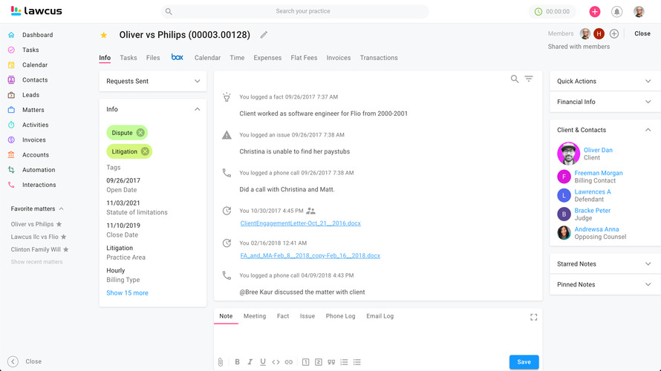The height and width of the screenshot is (371, 661).
Task: Expand the Financial Info section
Action: tap(648, 102)
